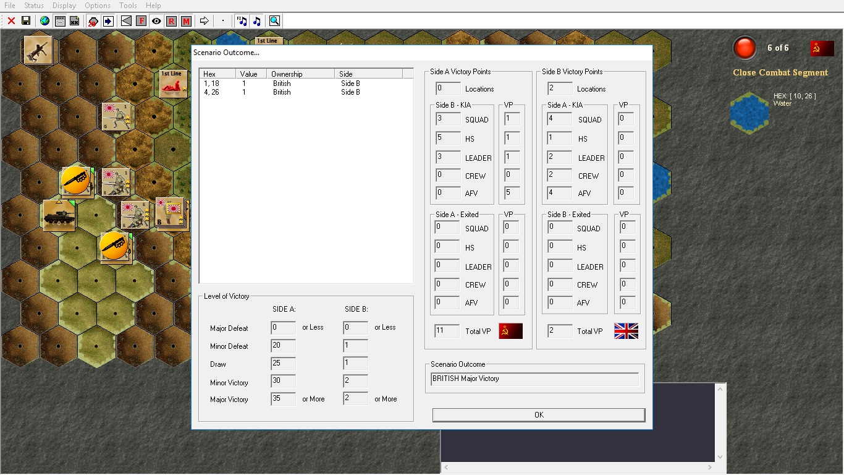844x475 pixels.
Task: Click the Side A Locations field
Action: [448, 88]
